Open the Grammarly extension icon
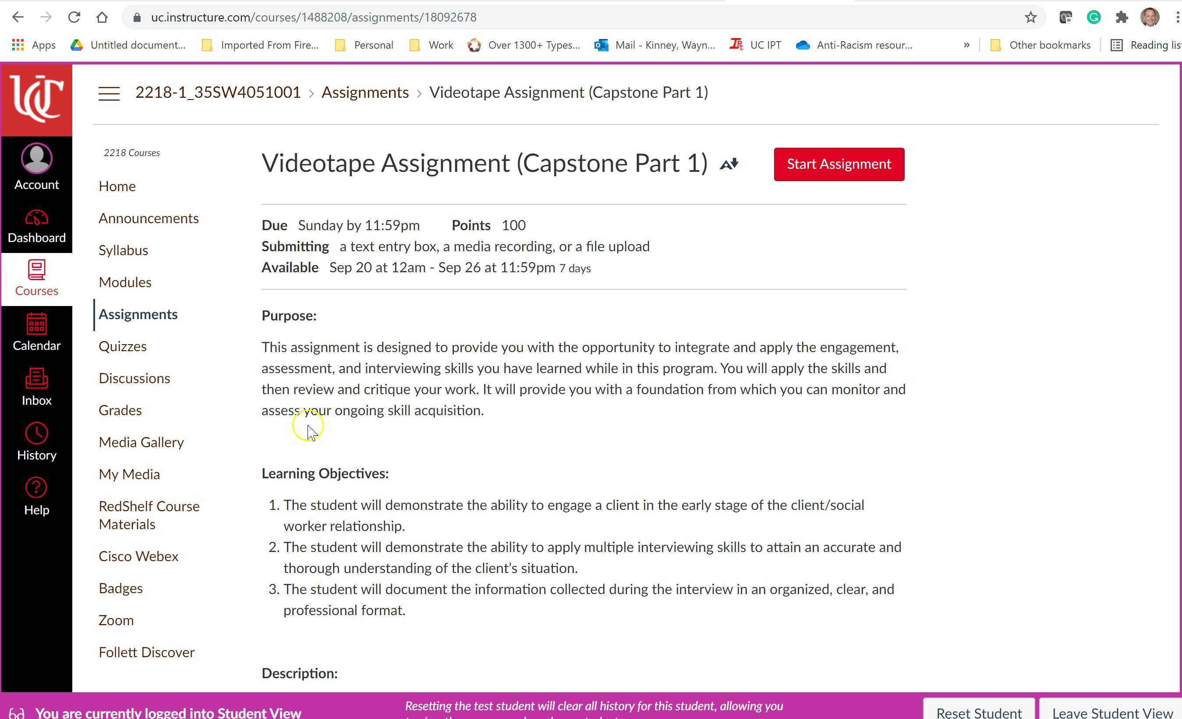The height and width of the screenshot is (719, 1182). click(1094, 17)
